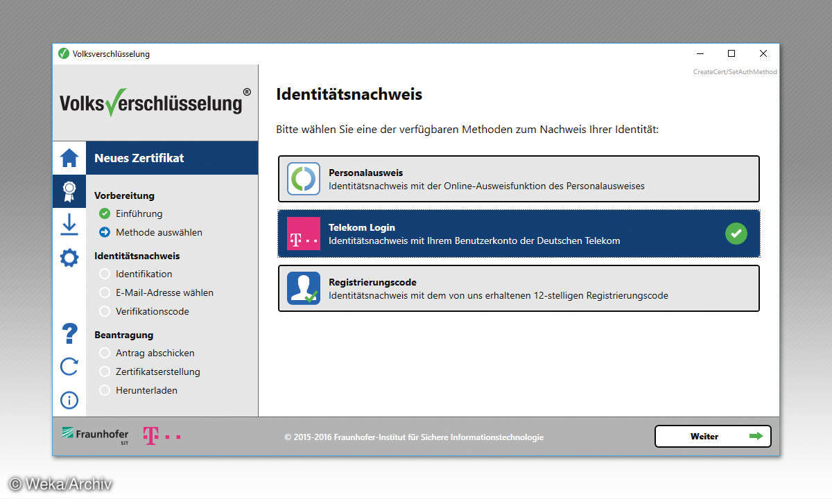832x499 pixels.
Task: Click the Vorbereitung section heading
Action: tap(125, 195)
